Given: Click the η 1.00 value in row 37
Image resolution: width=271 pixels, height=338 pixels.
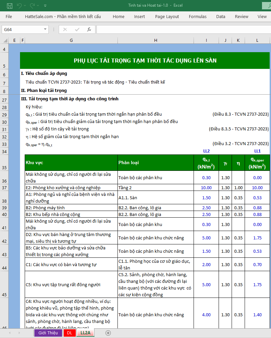Looking at the screenshot, I should (x=238, y=188).
